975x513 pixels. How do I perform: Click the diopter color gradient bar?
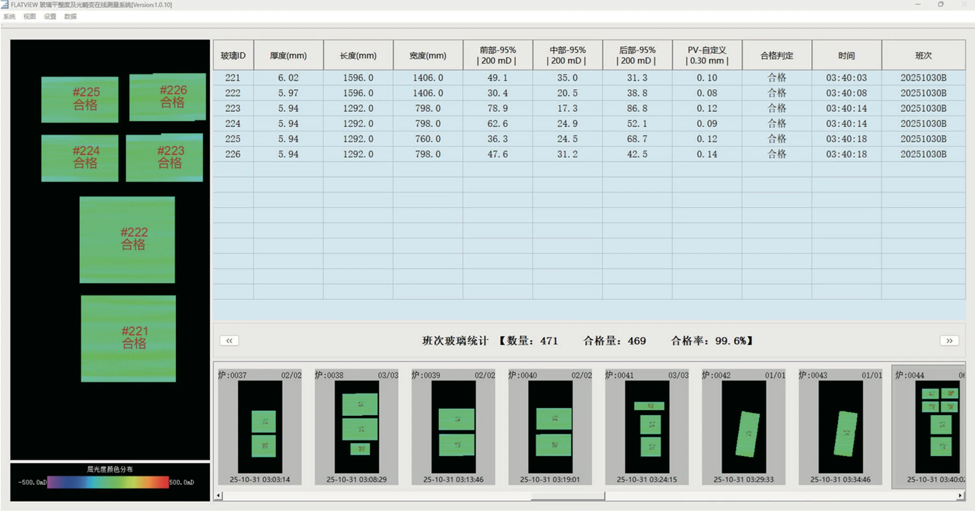[x=108, y=482]
